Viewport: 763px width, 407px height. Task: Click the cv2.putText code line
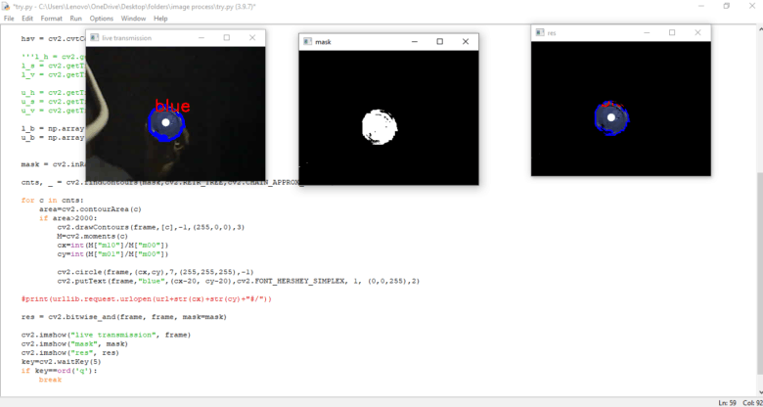tap(239, 281)
